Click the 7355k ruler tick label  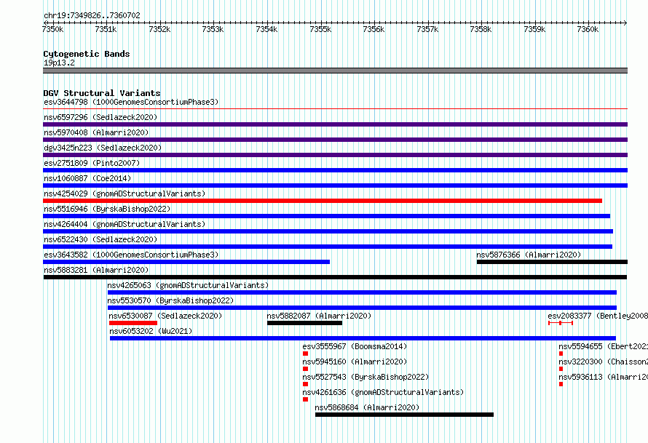point(320,29)
